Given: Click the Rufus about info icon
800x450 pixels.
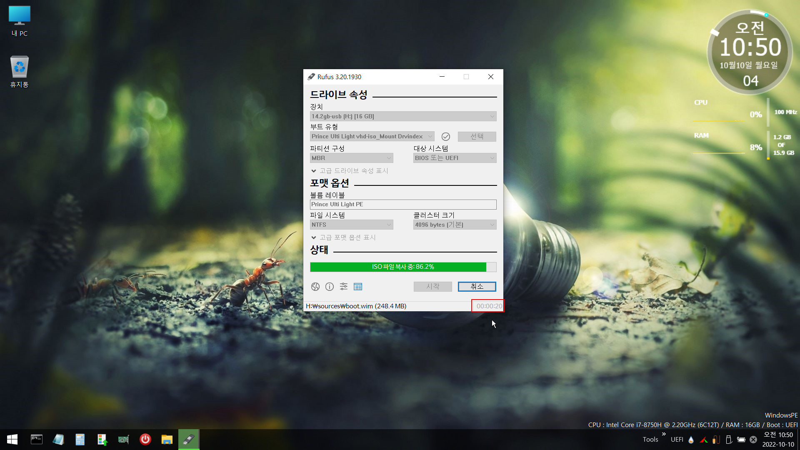Looking at the screenshot, I should pyautogui.click(x=330, y=287).
